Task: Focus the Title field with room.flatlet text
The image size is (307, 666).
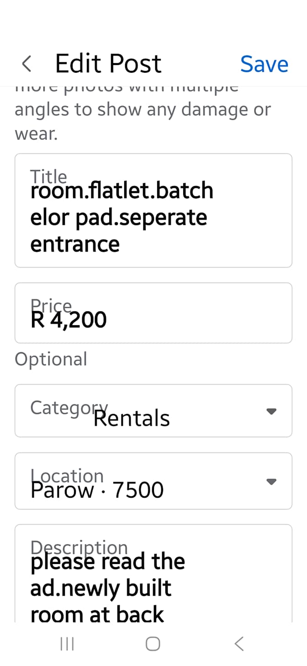Action: (x=153, y=210)
